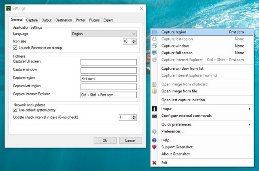Viewport: 259px width, 171px height.
Task: Switch to the Plugins tab
Action: 94,20
